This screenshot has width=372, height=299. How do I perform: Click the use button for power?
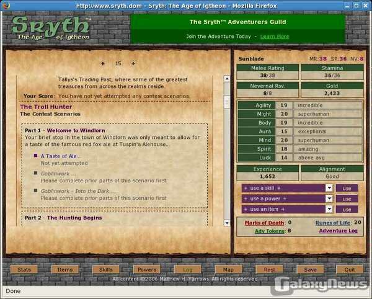coord(347,199)
